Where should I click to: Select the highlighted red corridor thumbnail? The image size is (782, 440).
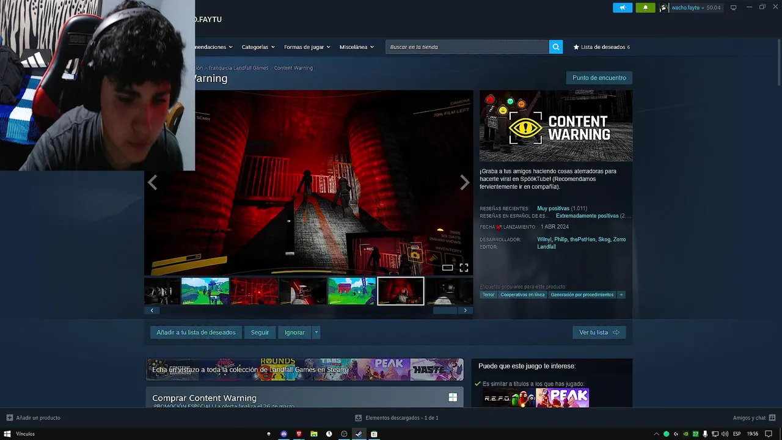(x=401, y=291)
